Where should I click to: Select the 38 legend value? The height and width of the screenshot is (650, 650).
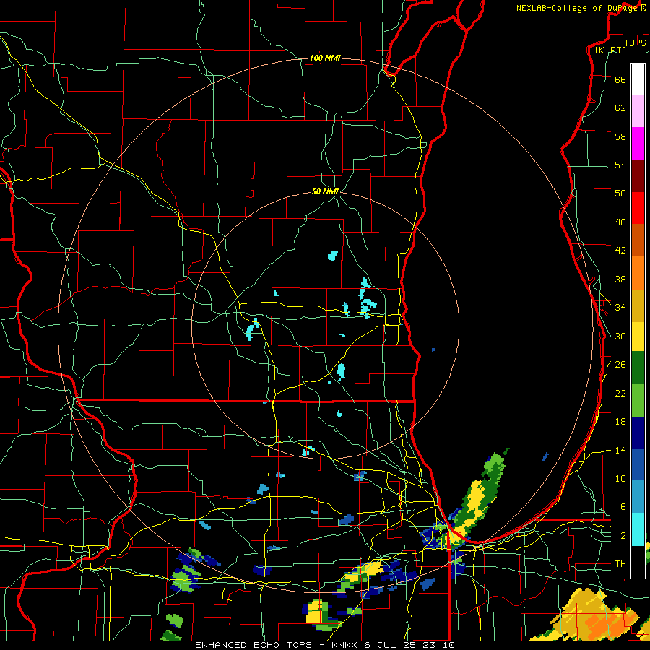(x=620, y=279)
